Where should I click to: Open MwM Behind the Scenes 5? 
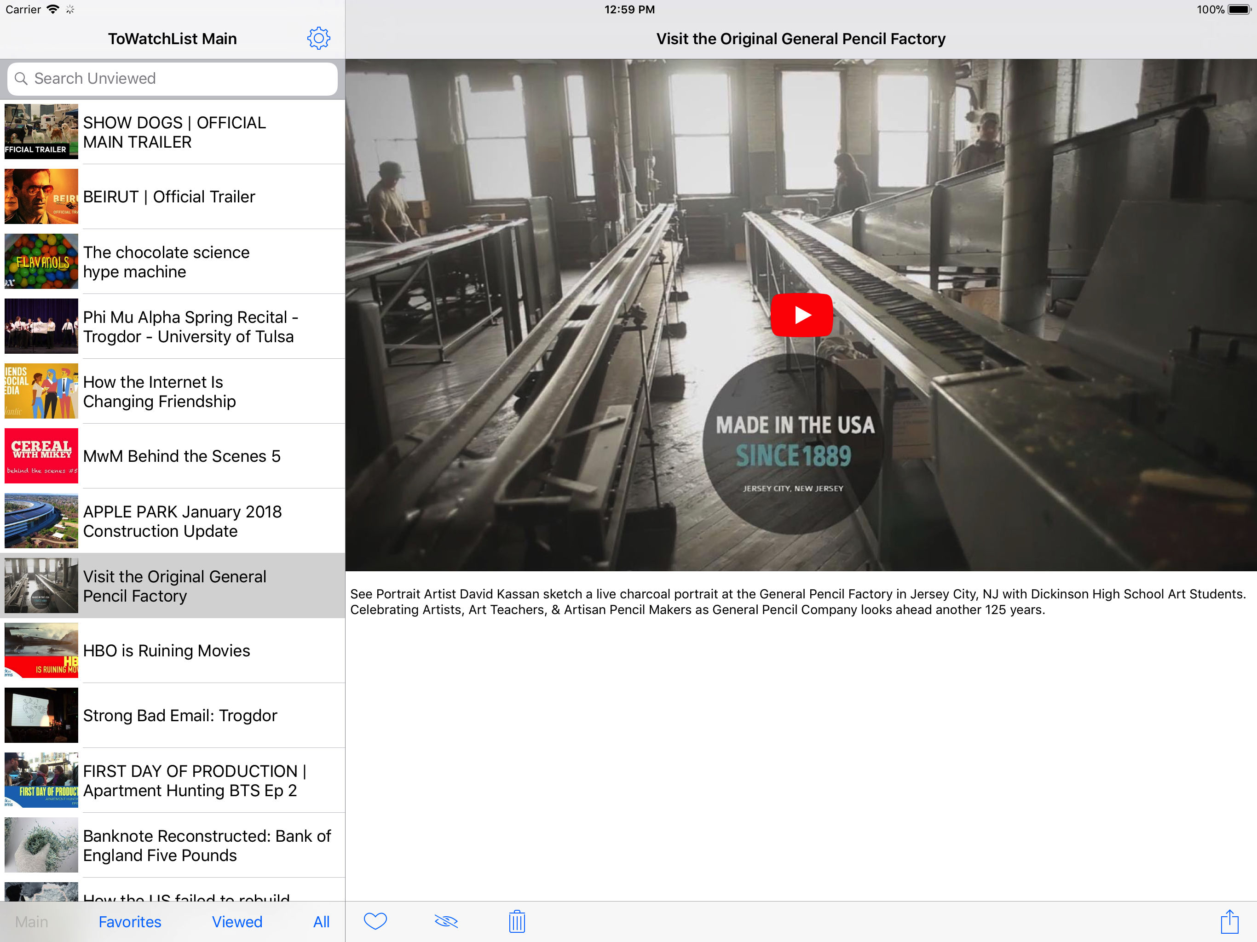point(172,456)
